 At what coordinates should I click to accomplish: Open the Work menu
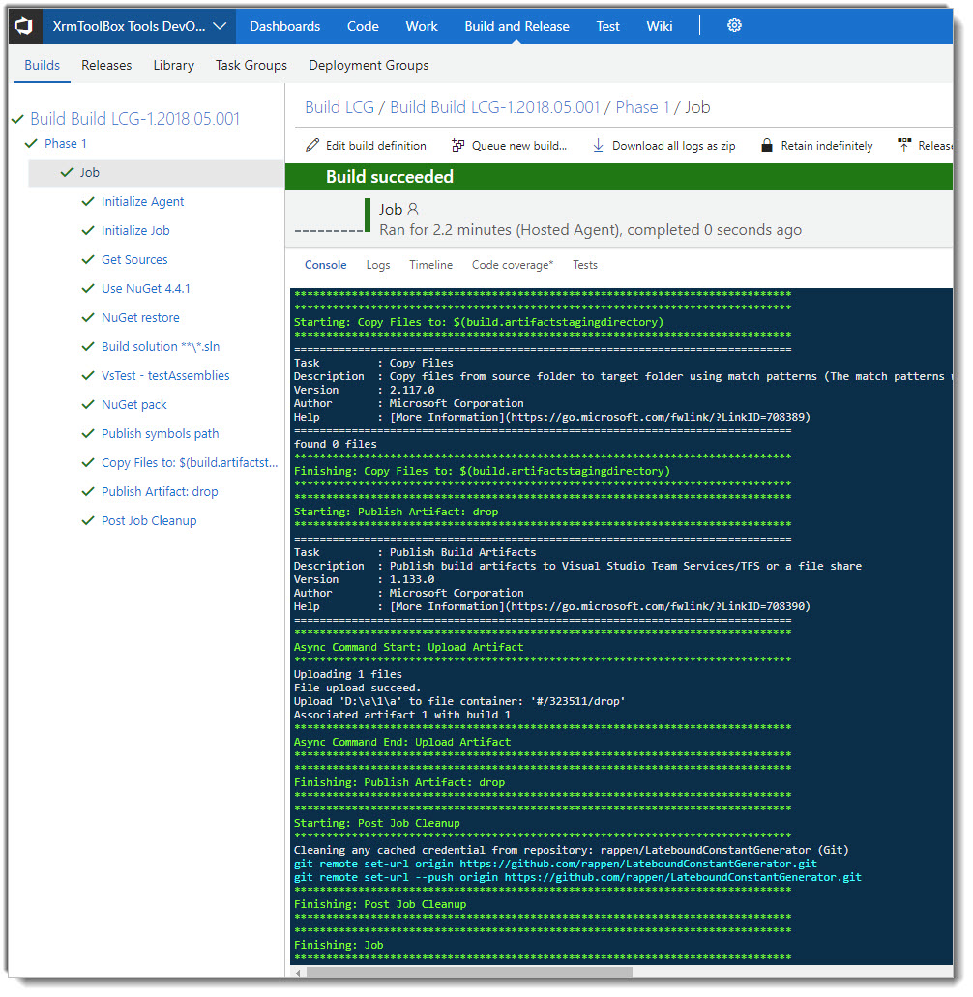click(x=422, y=26)
